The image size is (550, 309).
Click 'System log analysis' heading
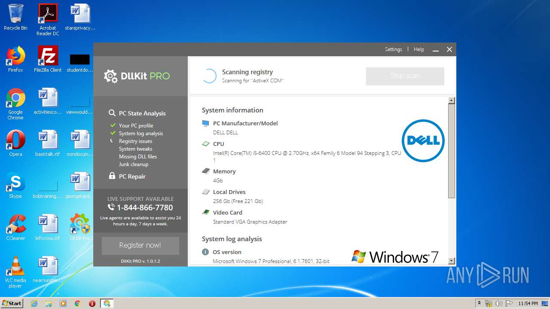tap(232, 239)
